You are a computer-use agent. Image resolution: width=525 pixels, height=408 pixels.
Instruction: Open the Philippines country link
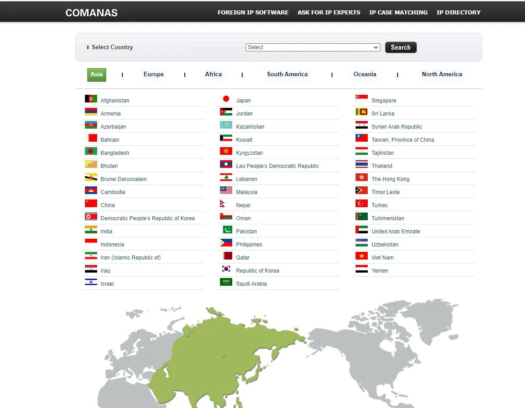(x=249, y=245)
